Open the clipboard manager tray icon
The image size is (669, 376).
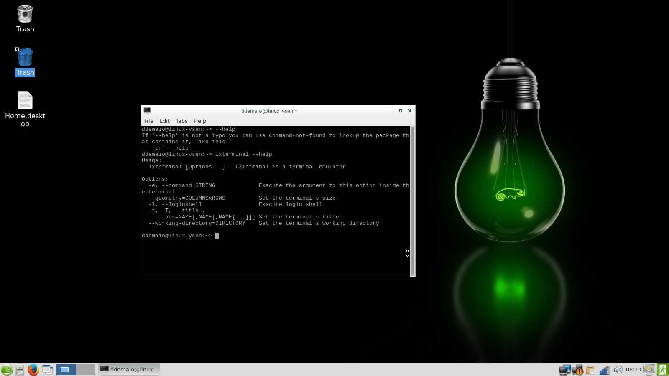(590, 370)
